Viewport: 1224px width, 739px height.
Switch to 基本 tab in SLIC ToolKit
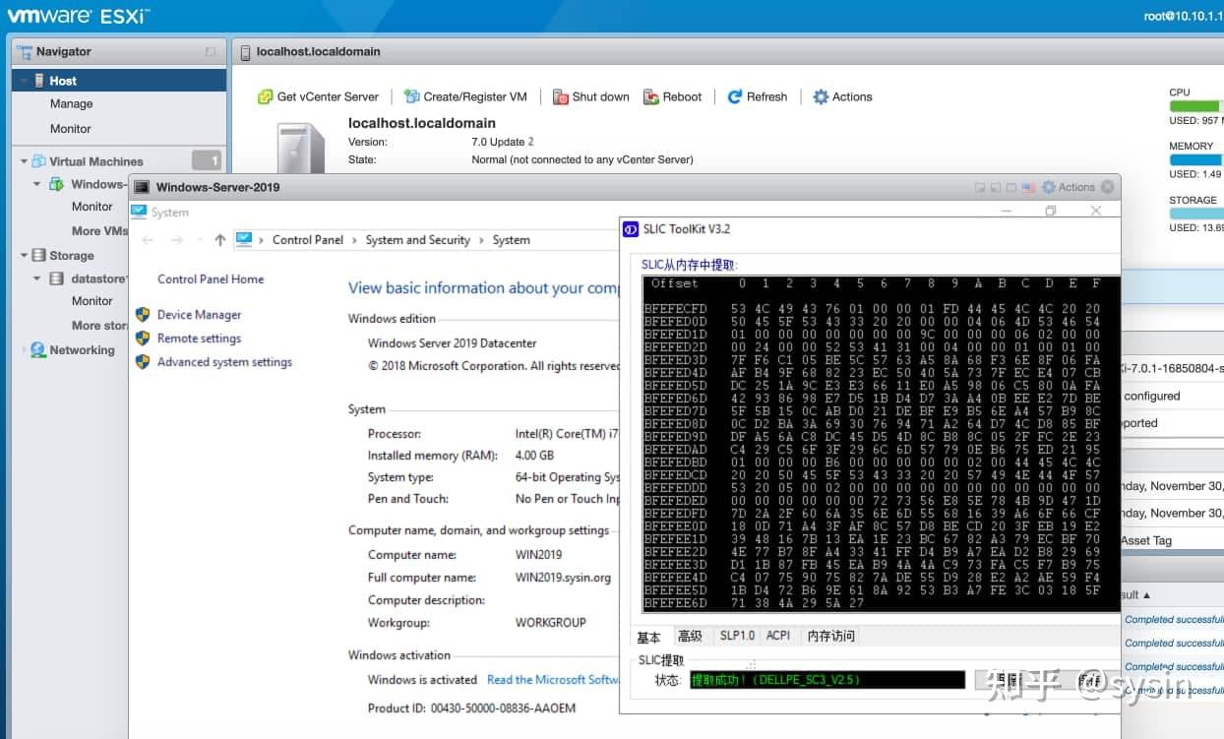pos(649,637)
